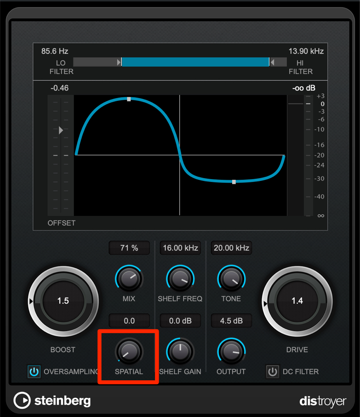Click the Lo Filter handle arrow
The image size is (360, 417).
(119, 62)
